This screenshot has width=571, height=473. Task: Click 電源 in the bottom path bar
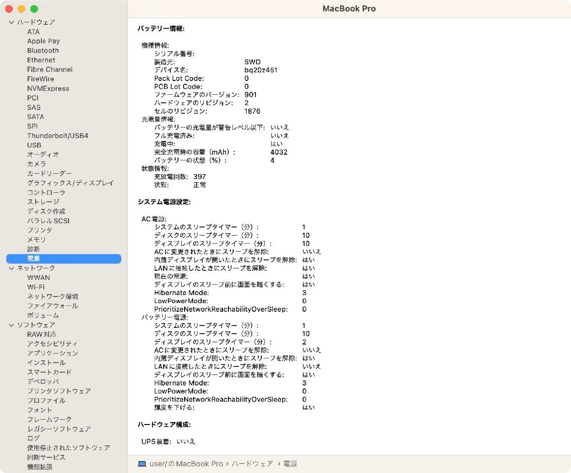click(x=290, y=463)
